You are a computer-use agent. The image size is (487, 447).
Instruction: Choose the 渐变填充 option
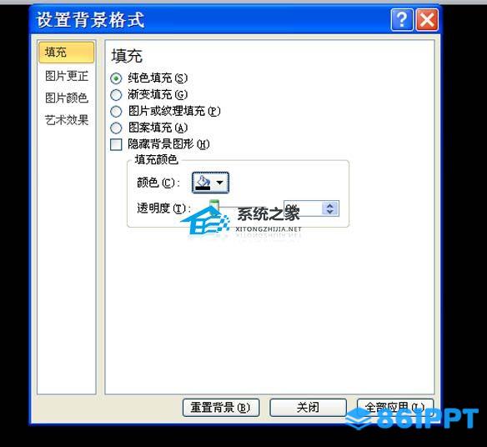[x=116, y=95]
